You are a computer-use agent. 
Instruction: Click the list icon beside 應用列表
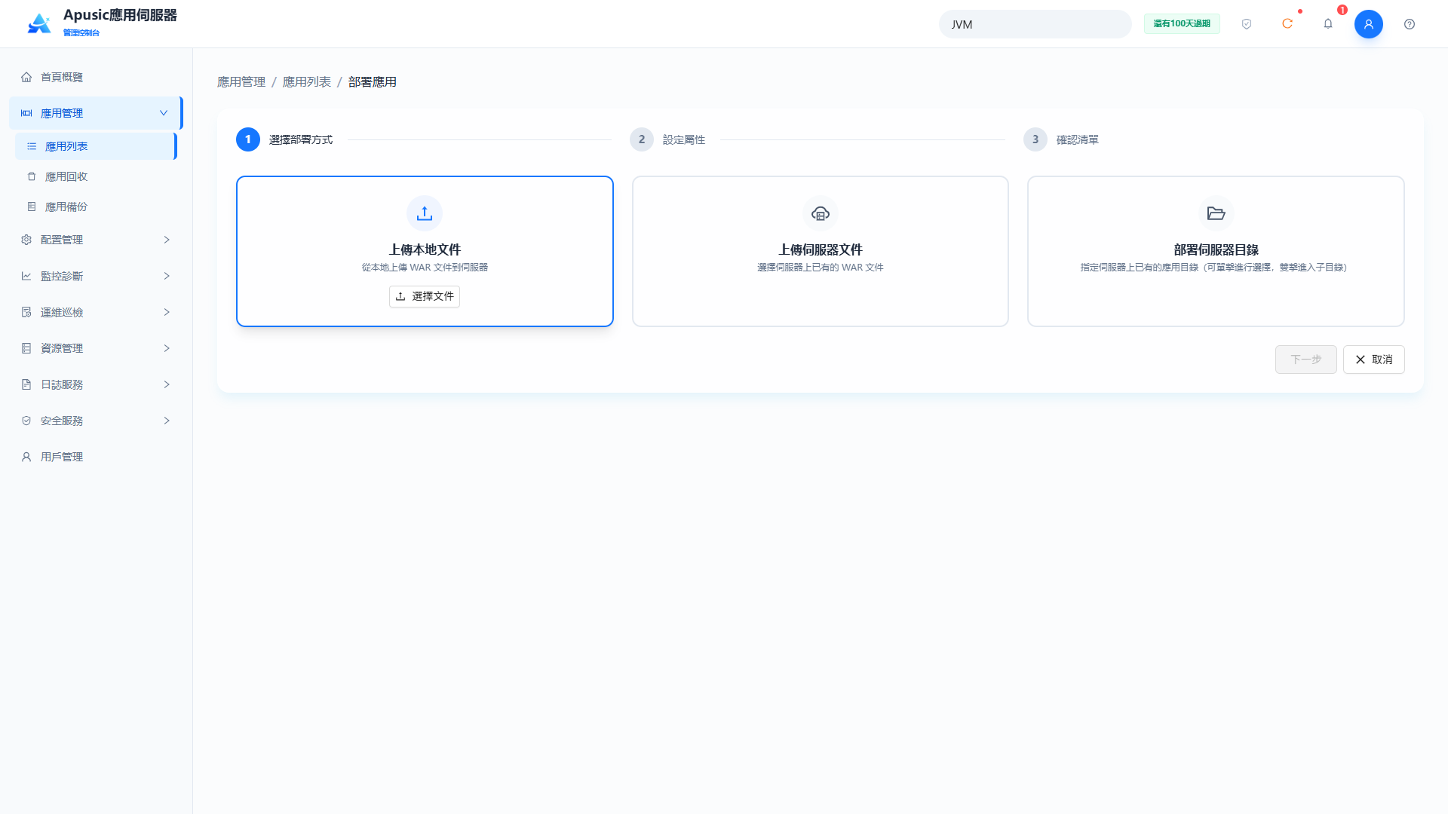point(32,146)
